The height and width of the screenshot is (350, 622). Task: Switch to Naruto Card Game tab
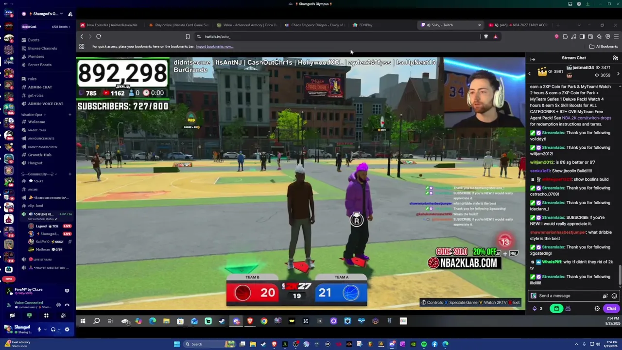pyautogui.click(x=179, y=25)
